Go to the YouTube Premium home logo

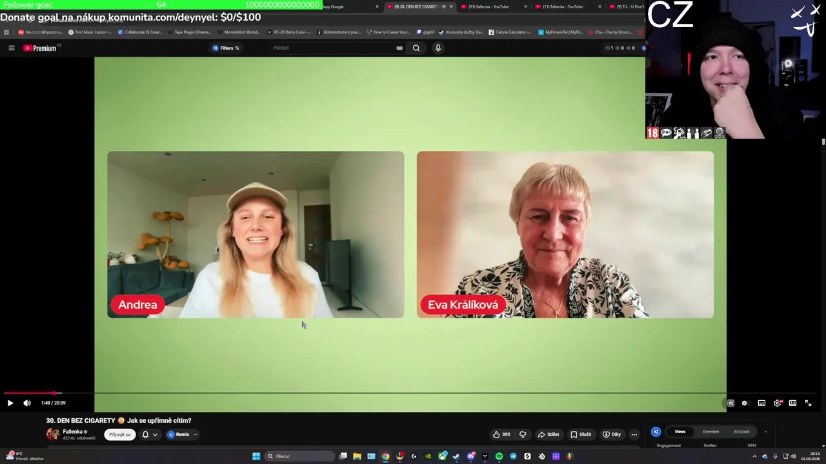tap(41, 48)
